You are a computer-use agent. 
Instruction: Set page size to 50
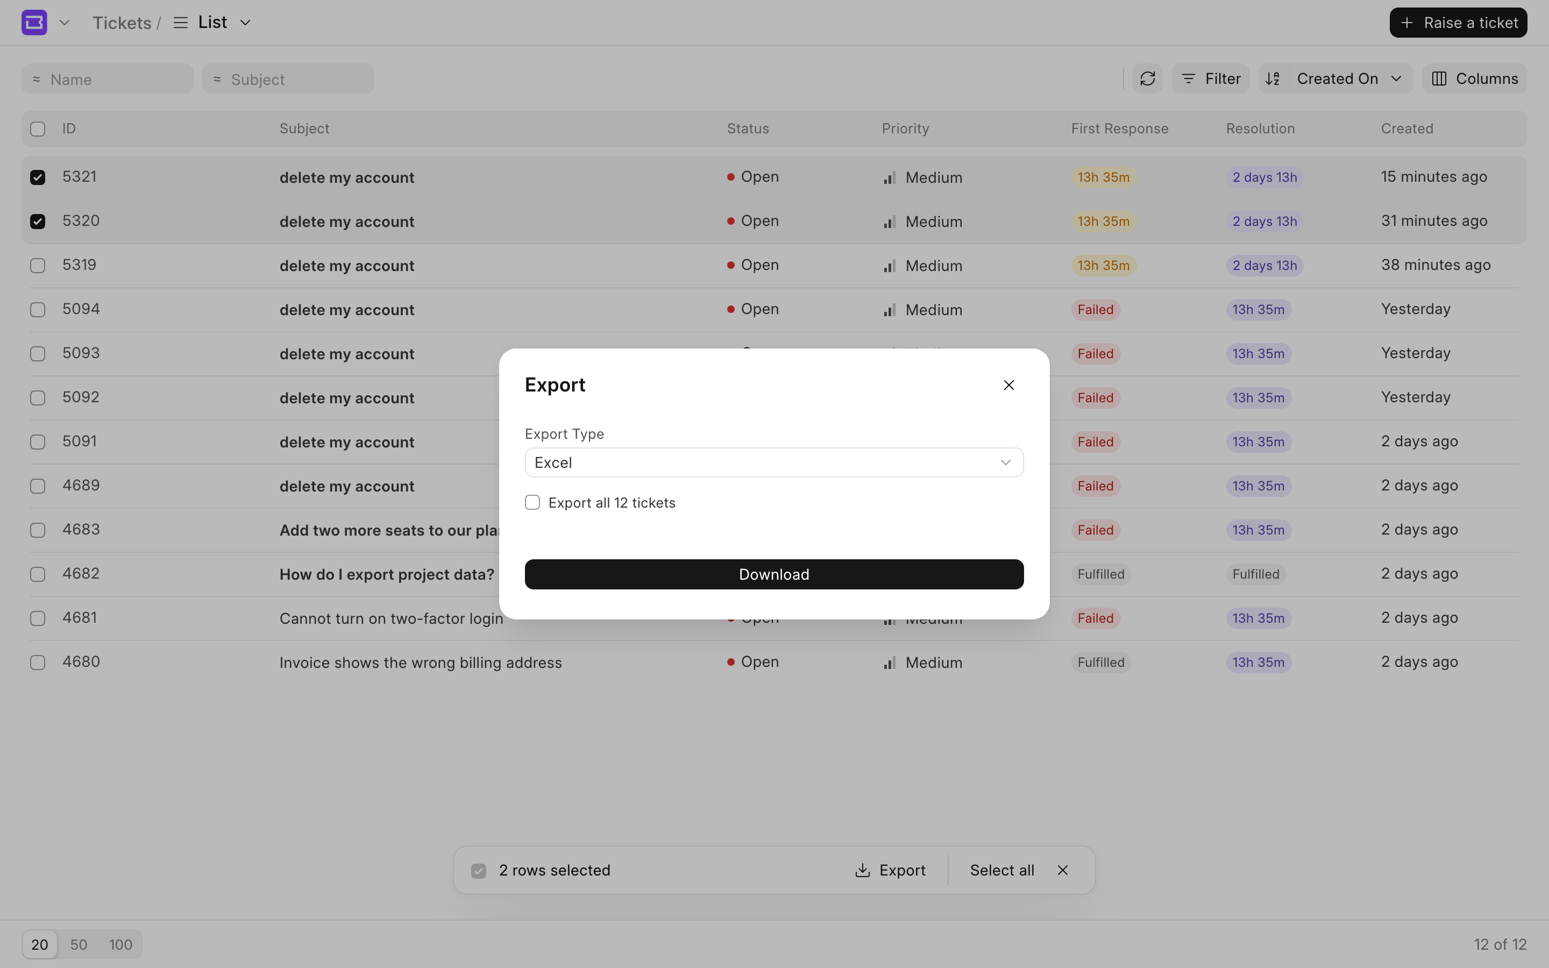tap(79, 944)
